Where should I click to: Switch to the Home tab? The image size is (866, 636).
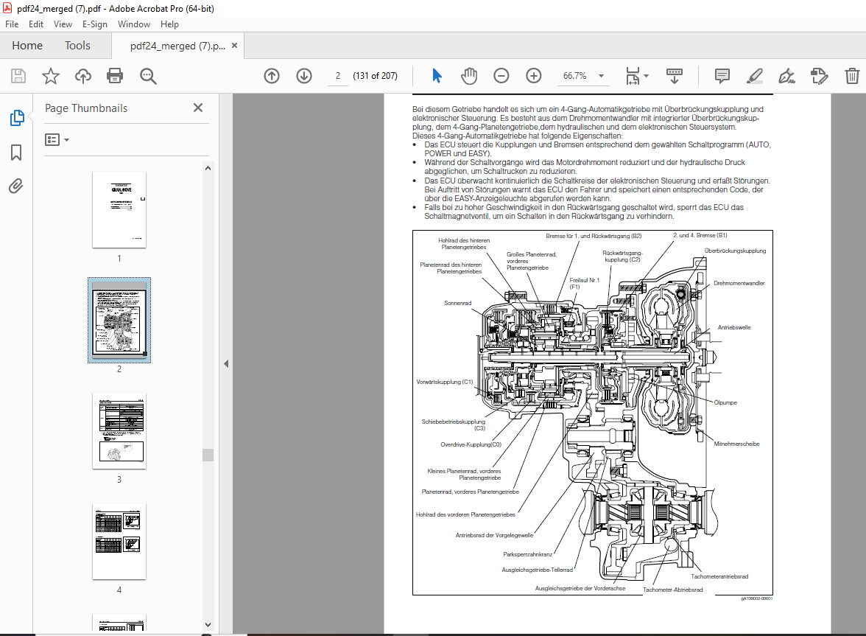pyautogui.click(x=27, y=45)
